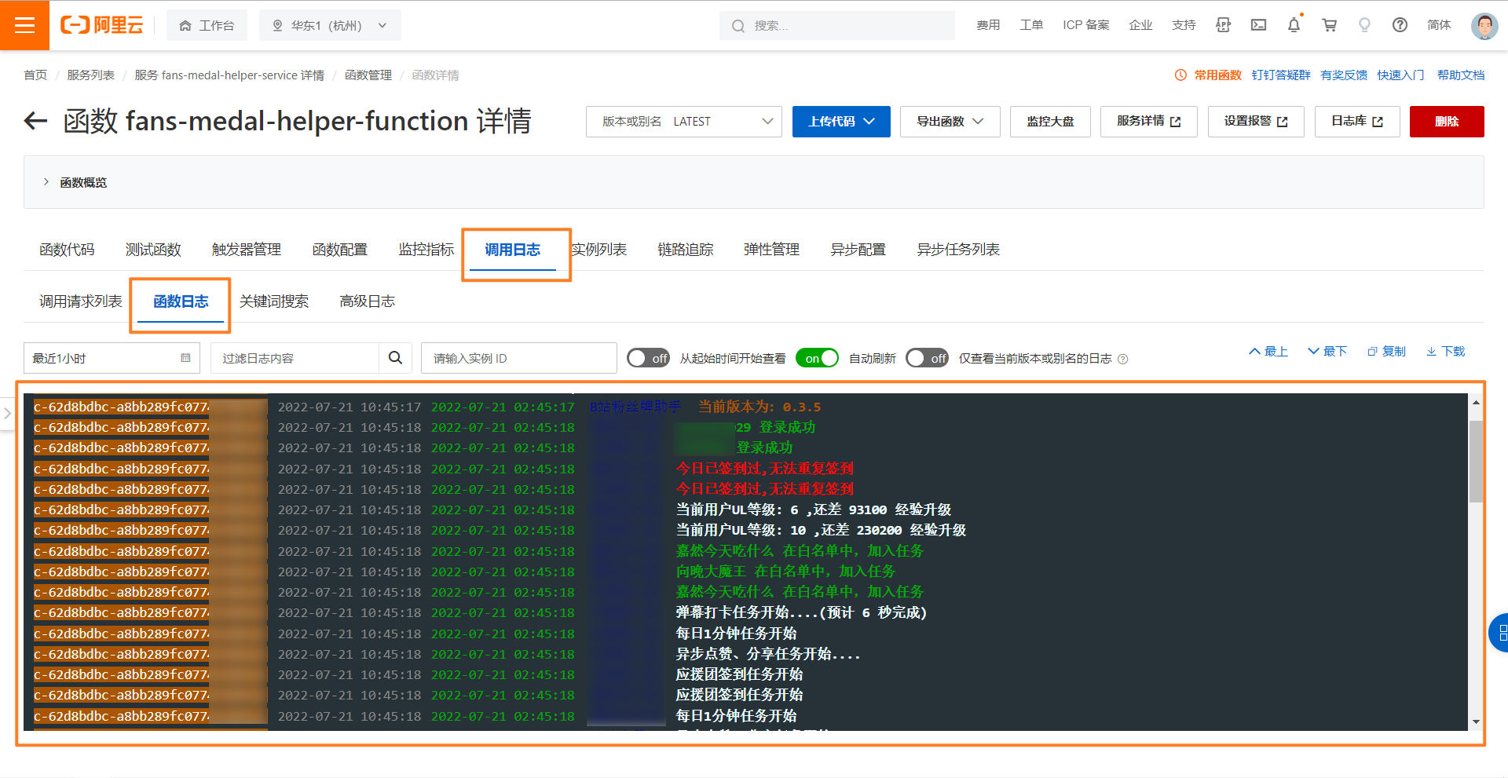Screen dimensions: 1508x778
Task: Click the 下载 log download link
Action: [1445, 351]
